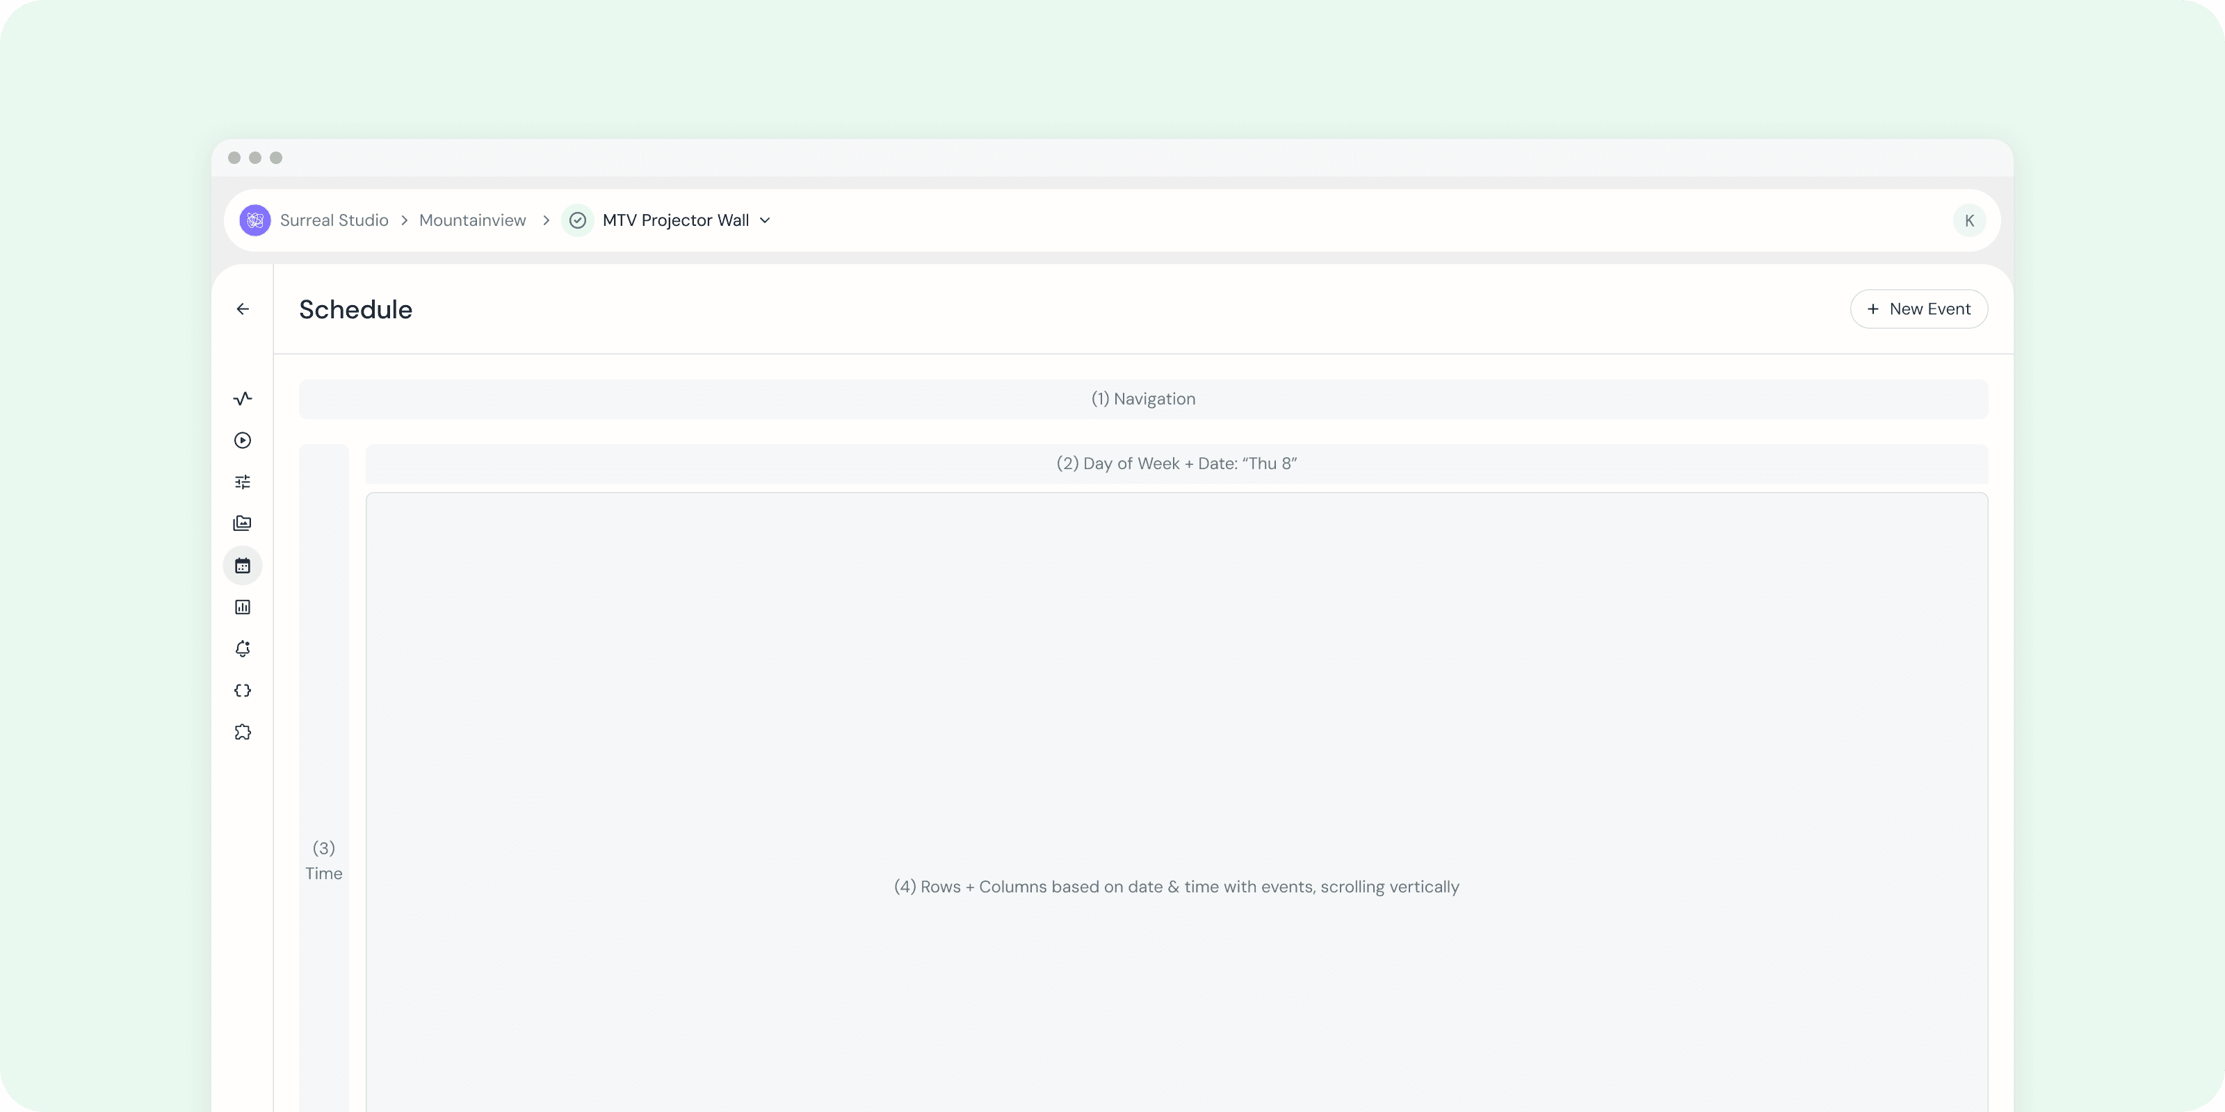The height and width of the screenshot is (1112, 2225).
Task: Click the chevron after Surreal Studio
Action: [x=403, y=220]
